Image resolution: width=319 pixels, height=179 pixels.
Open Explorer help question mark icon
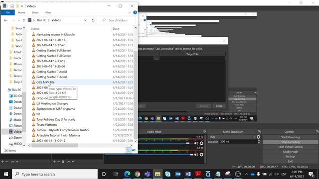click(135, 12)
